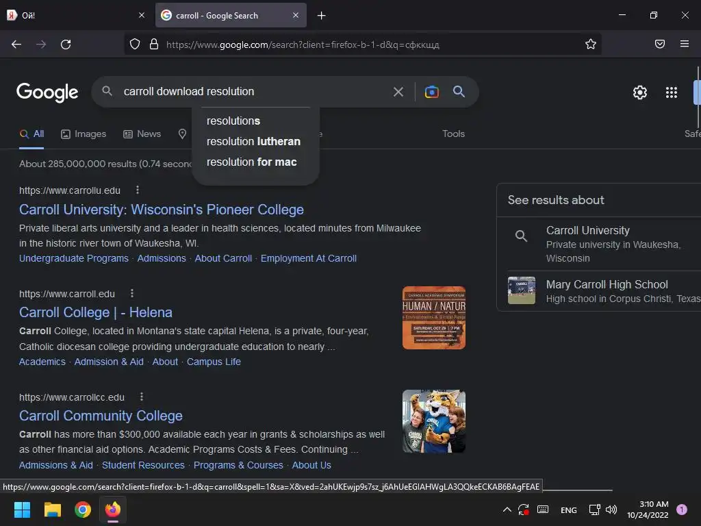701x526 pixels.
Task: Open Google Chrome from the taskbar
Action: 83,510
